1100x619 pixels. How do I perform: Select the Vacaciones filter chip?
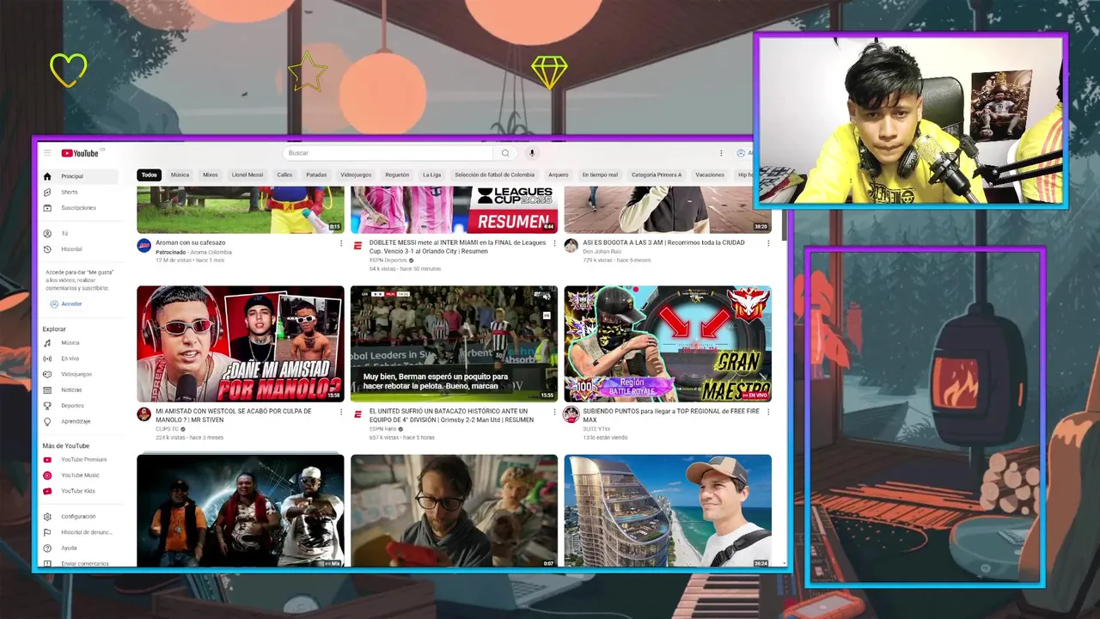[x=710, y=175]
